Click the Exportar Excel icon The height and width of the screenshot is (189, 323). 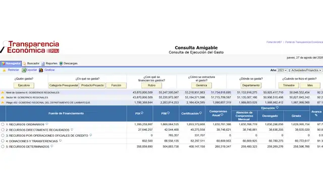[24, 70]
